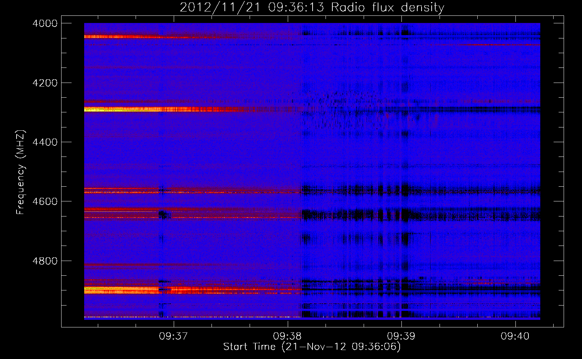Click the 4200 frequency tick label
582x359 pixels.
(45, 83)
